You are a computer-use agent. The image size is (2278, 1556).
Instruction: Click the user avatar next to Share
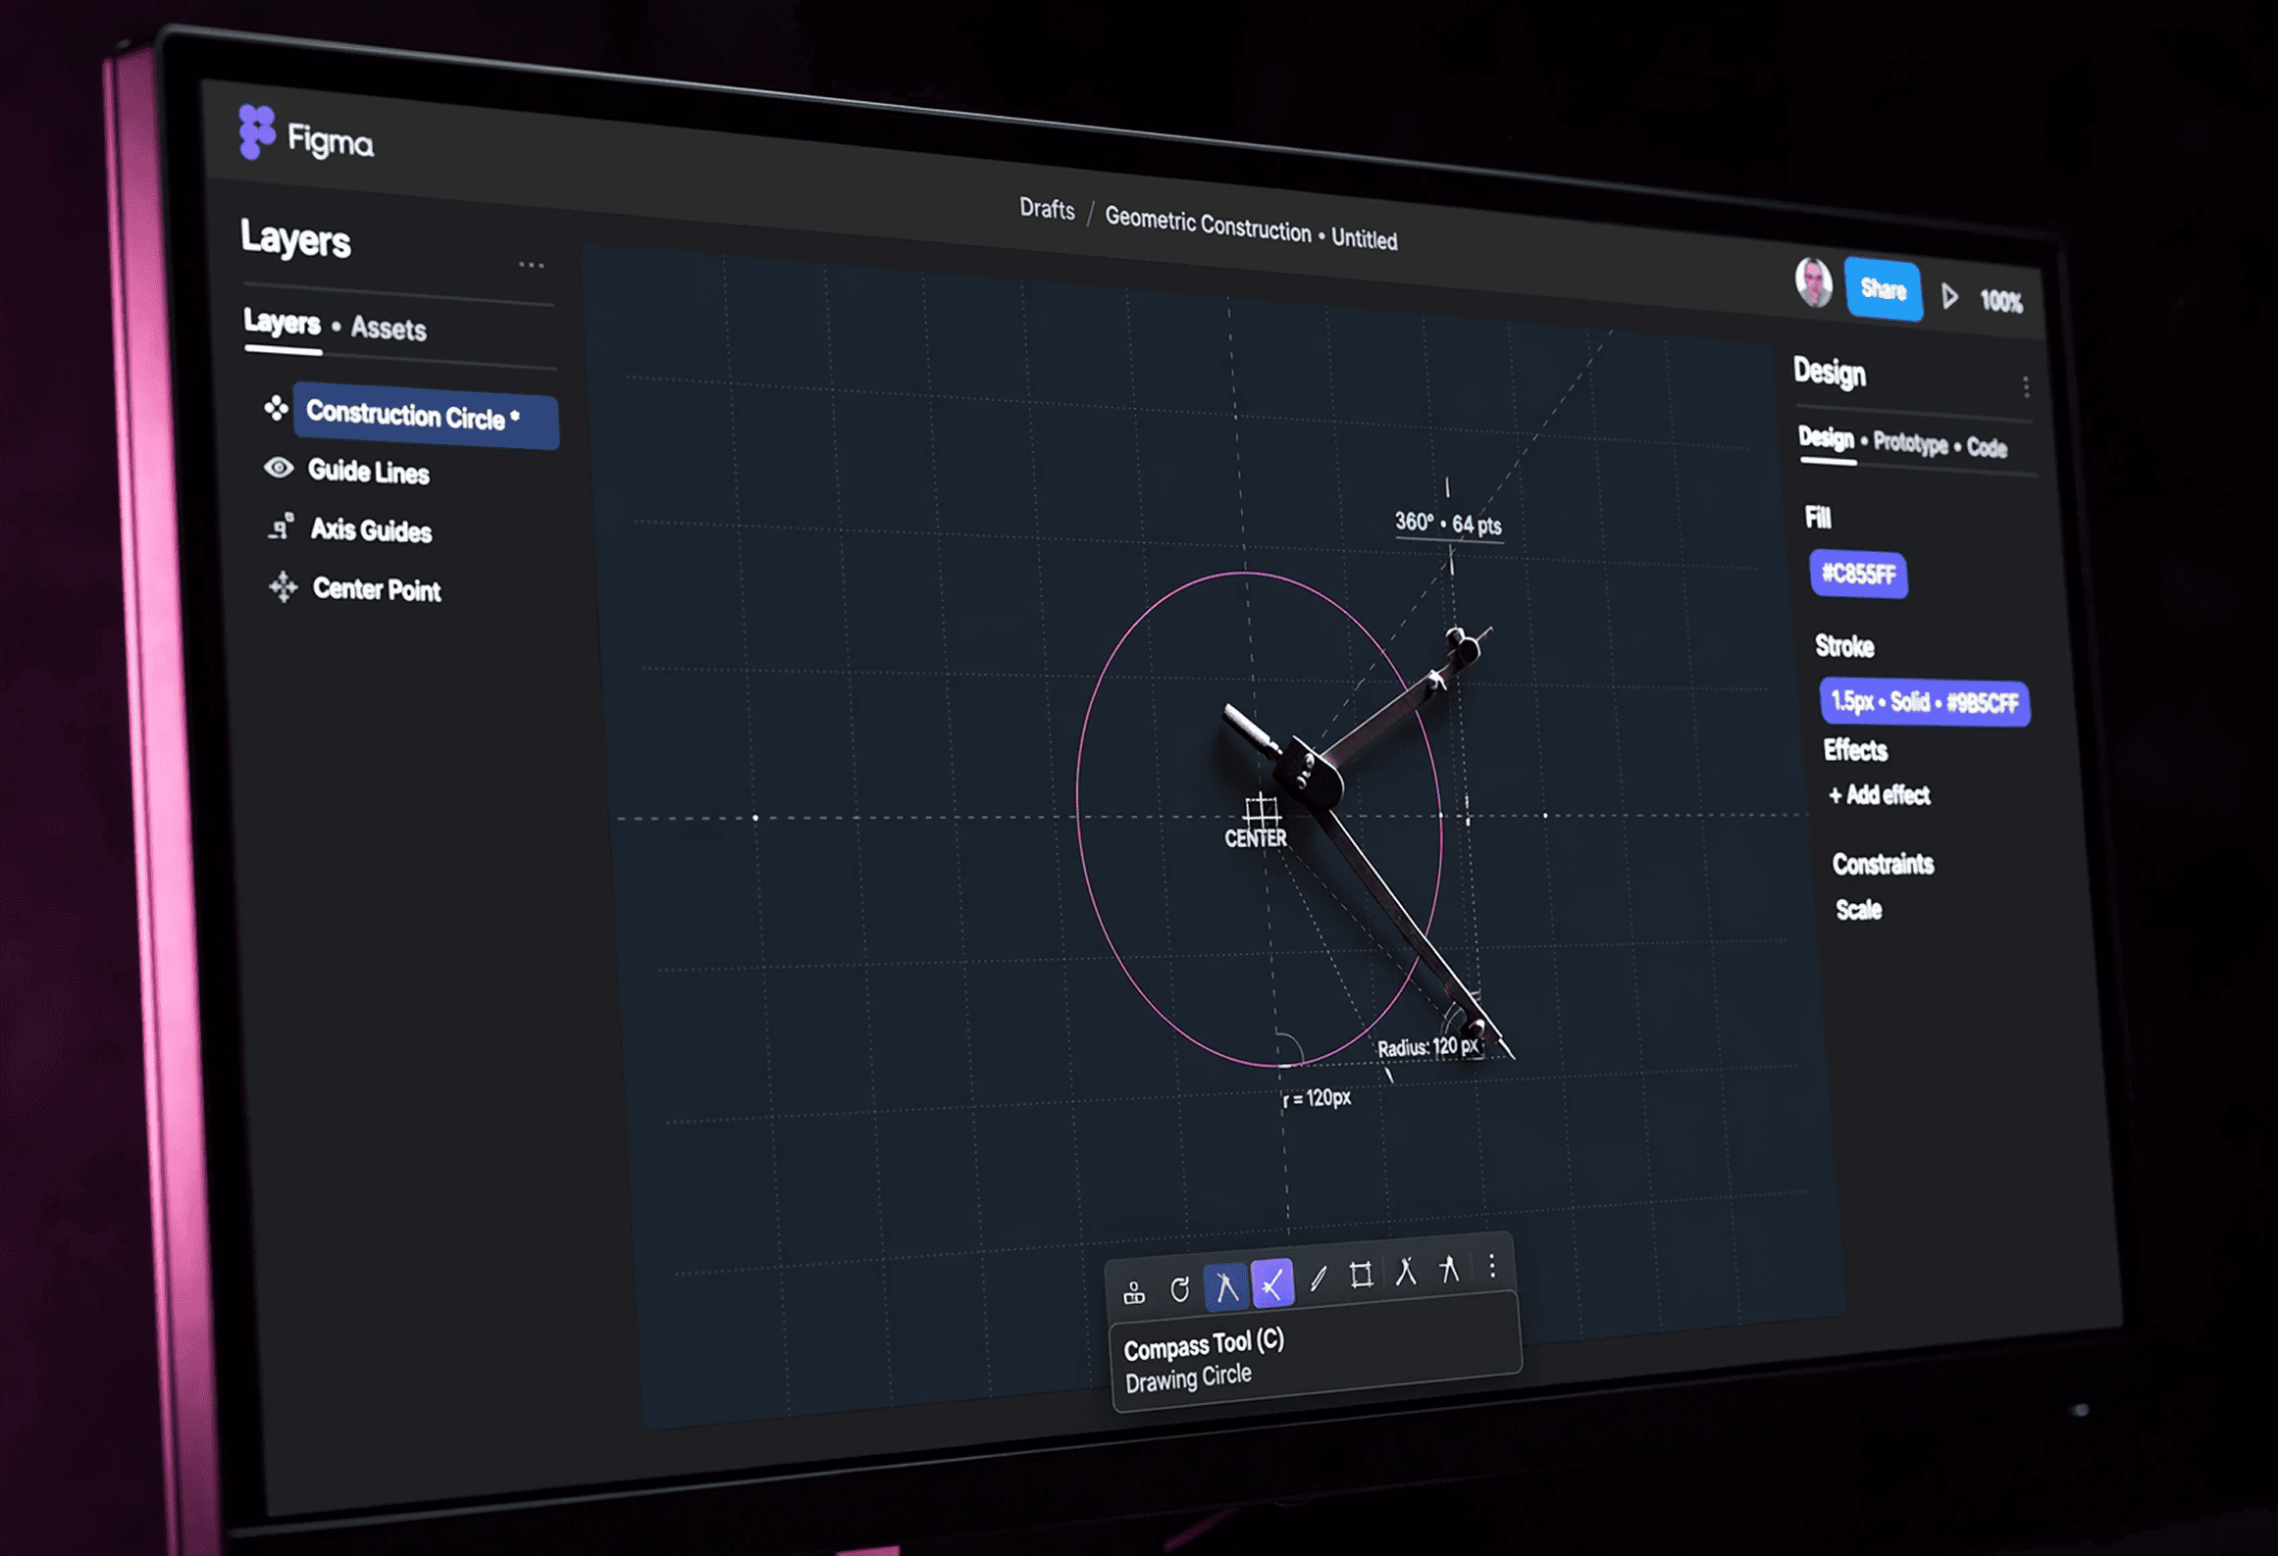click(1814, 282)
